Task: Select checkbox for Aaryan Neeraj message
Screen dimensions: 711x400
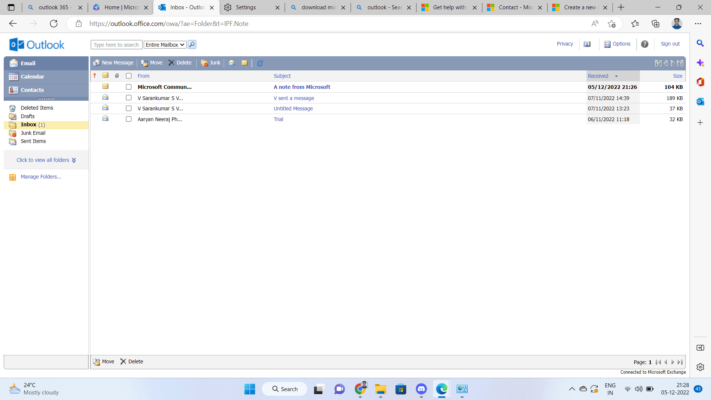Action: tap(128, 119)
